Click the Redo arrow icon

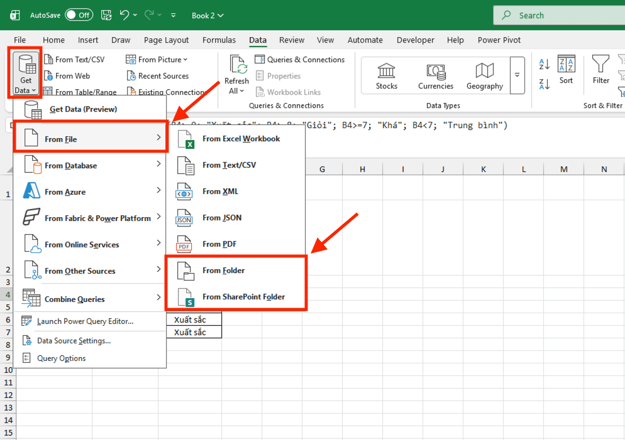pyautogui.click(x=149, y=15)
